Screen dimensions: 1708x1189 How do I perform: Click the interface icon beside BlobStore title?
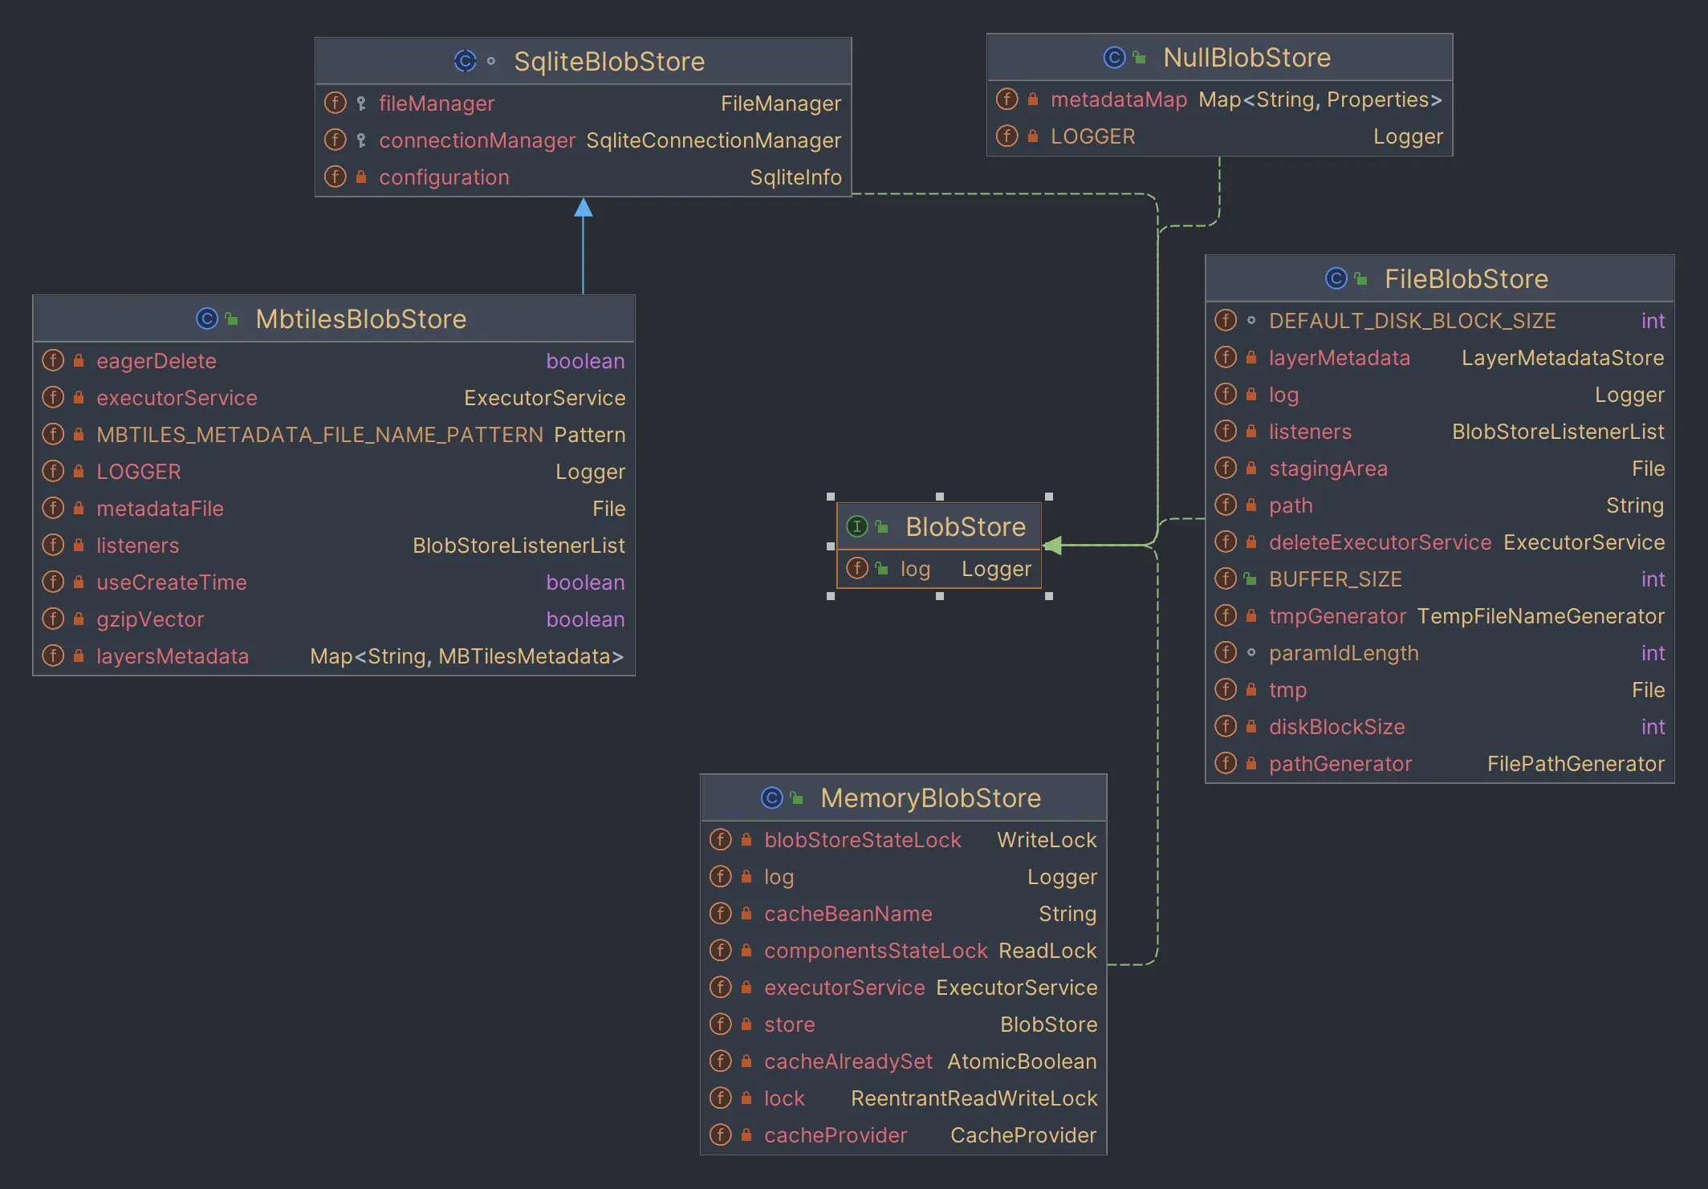click(857, 526)
